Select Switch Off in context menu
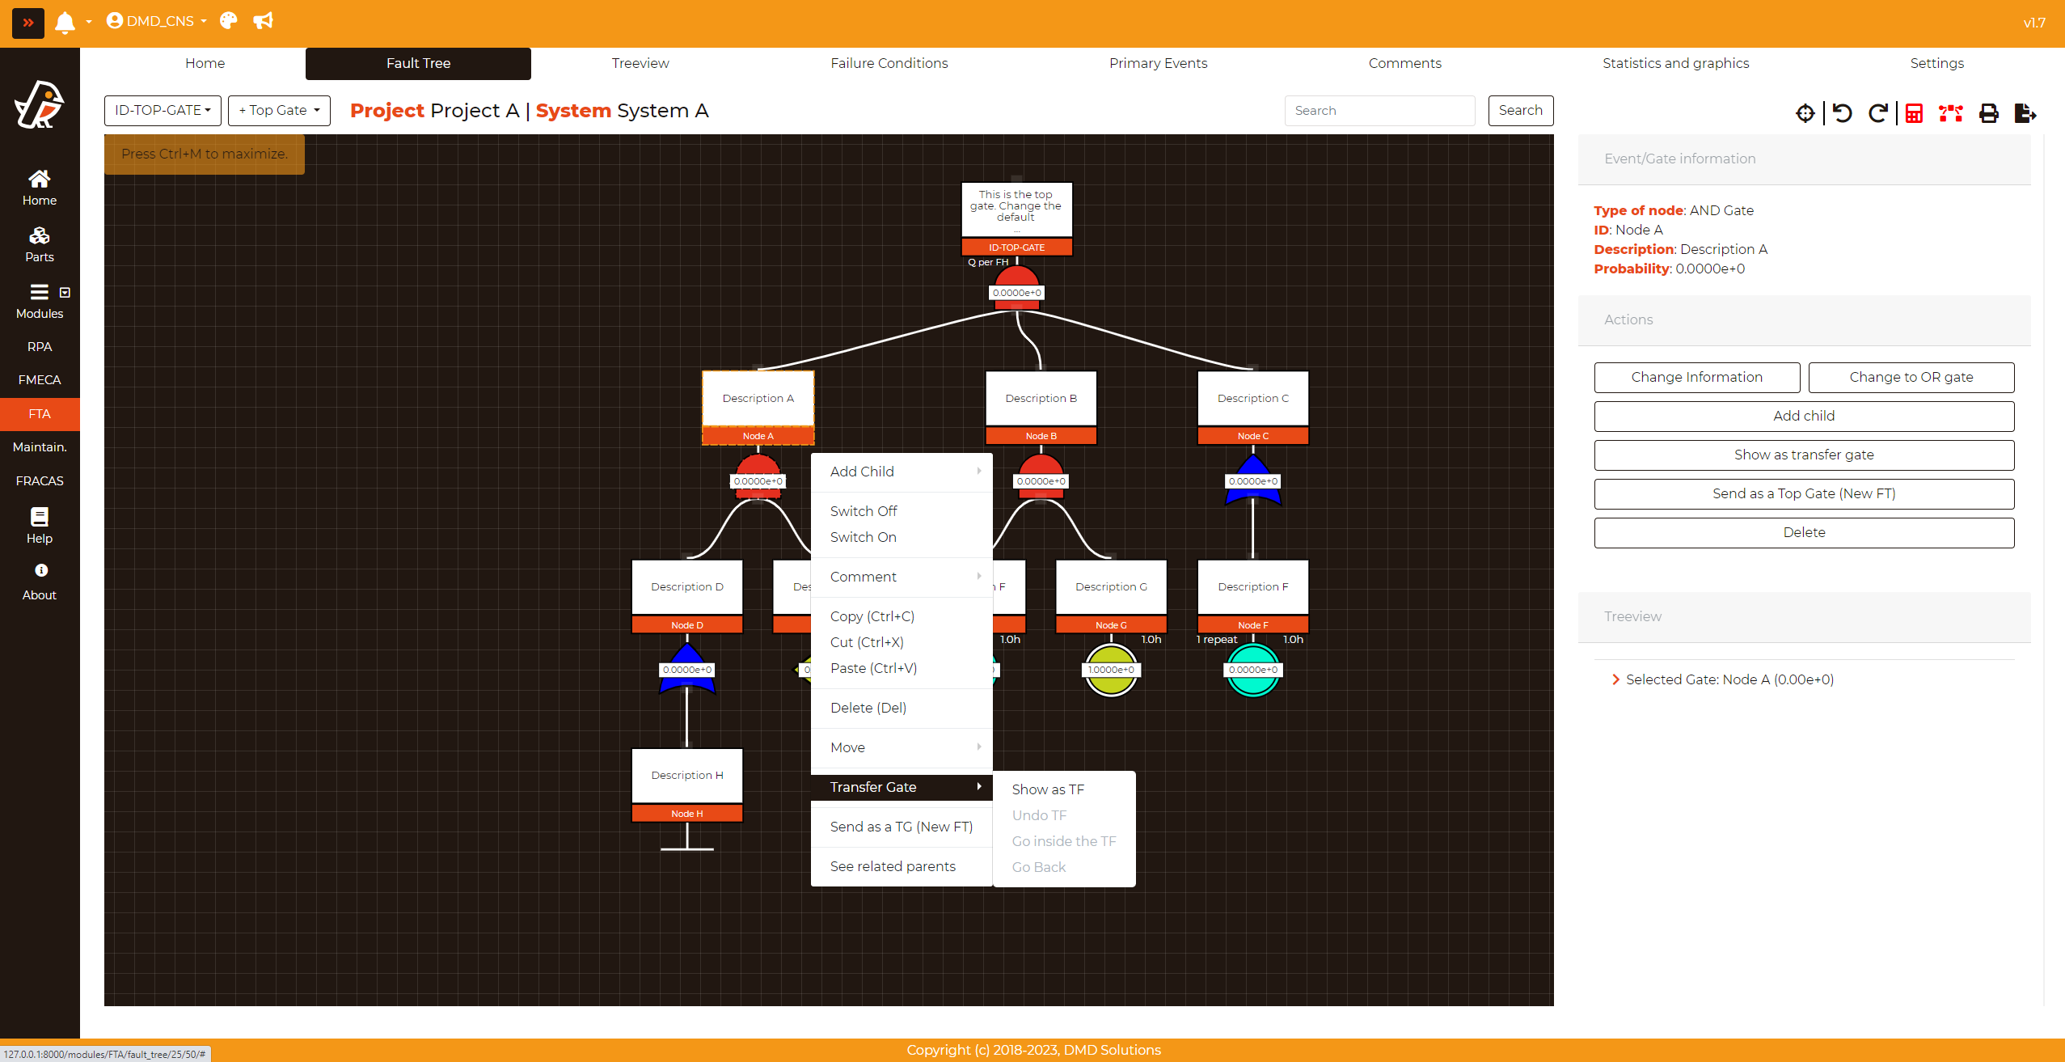This screenshot has height=1062, width=2065. [863, 511]
